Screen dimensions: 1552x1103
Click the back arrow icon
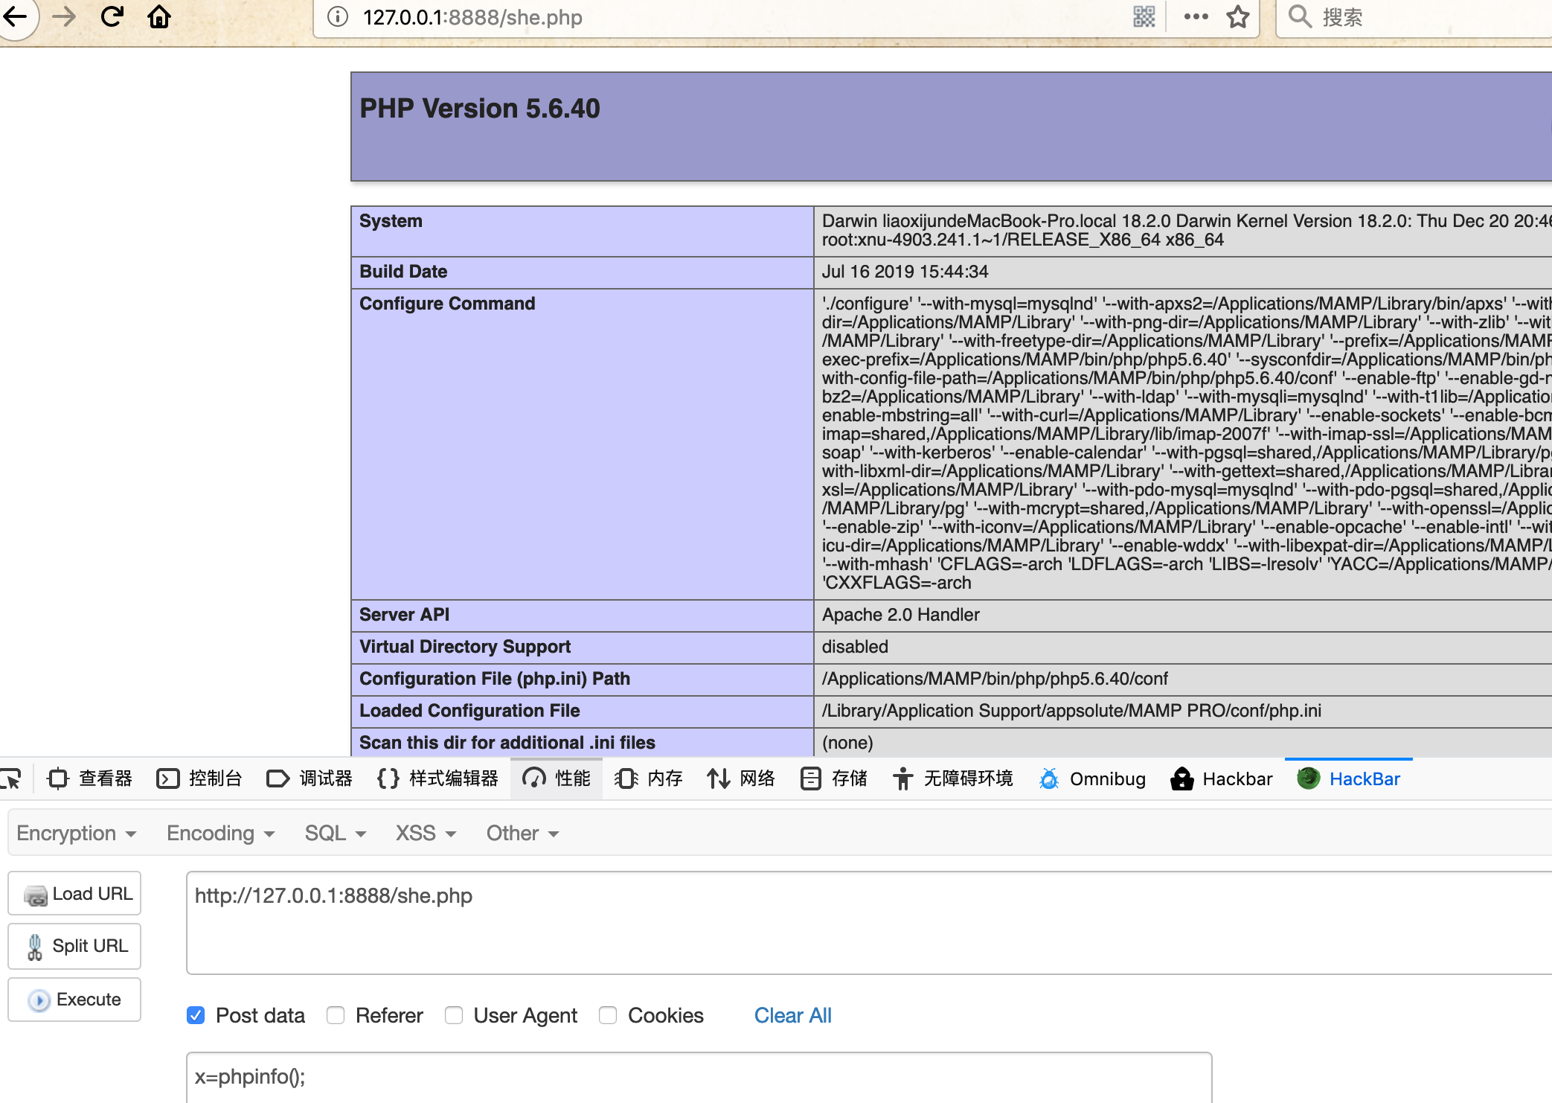click(x=16, y=16)
